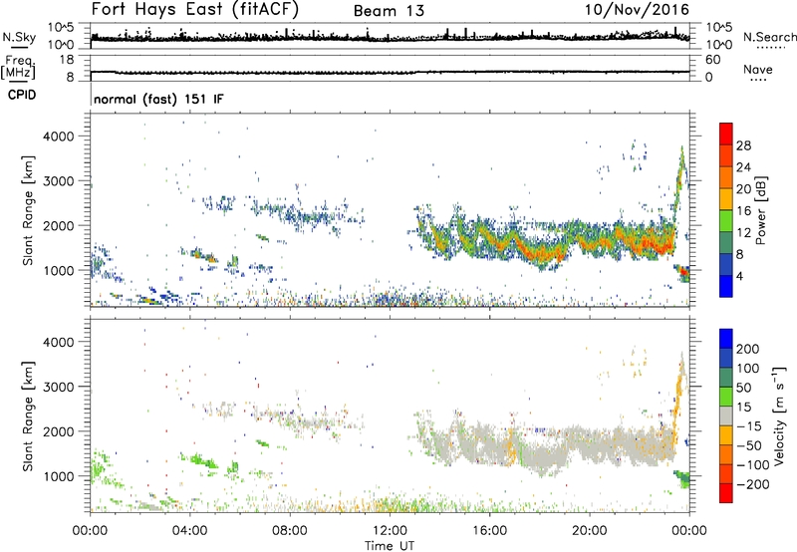Click the 'N.Sky' axis label
This screenshot has height=552, width=797.
click(19, 37)
